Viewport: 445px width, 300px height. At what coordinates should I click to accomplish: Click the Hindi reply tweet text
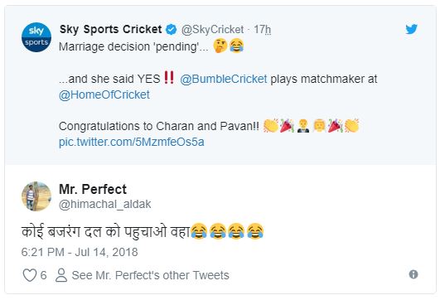[x=143, y=231]
